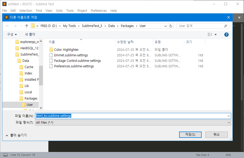Change XML syntax in status bar
Screen dimensions: 244x158
click(x=228, y=155)
